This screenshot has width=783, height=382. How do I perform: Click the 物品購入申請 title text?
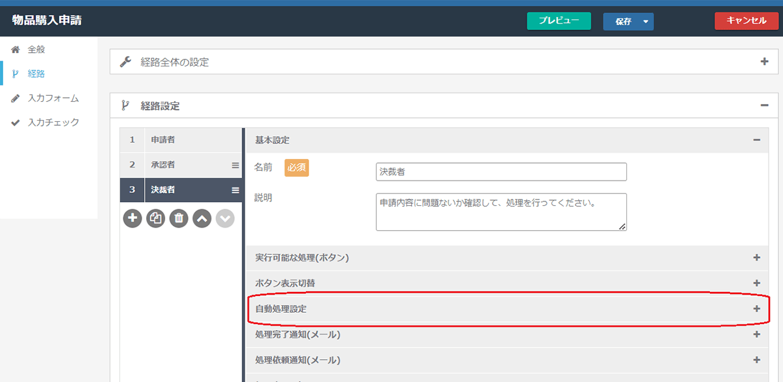[47, 21]
